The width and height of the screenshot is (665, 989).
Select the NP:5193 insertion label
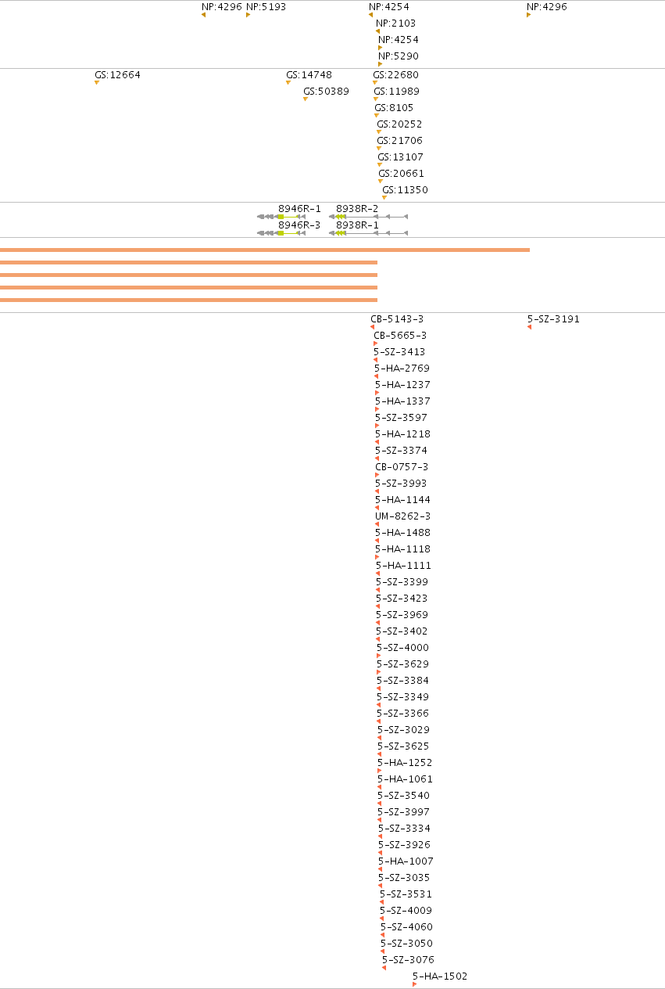pyautogui.click(x=266, y=7)
